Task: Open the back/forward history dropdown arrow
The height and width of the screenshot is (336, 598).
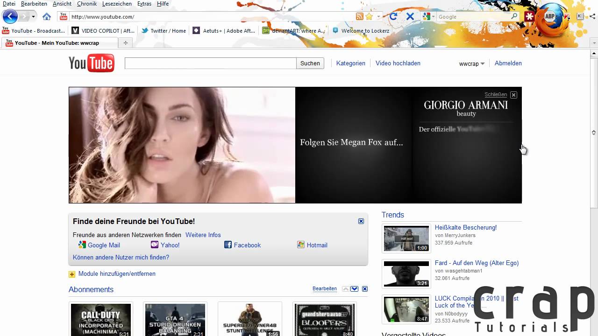Action: click(x=33, y=17)
